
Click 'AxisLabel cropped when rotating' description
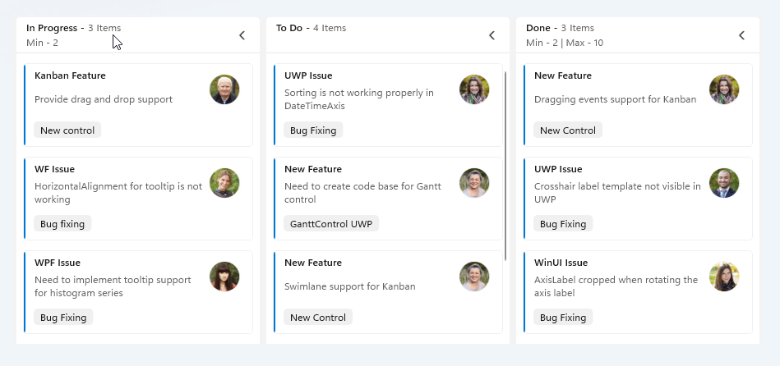[616, 286]
